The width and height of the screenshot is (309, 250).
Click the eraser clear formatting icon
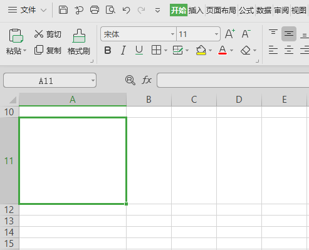[x=246, y=50]
